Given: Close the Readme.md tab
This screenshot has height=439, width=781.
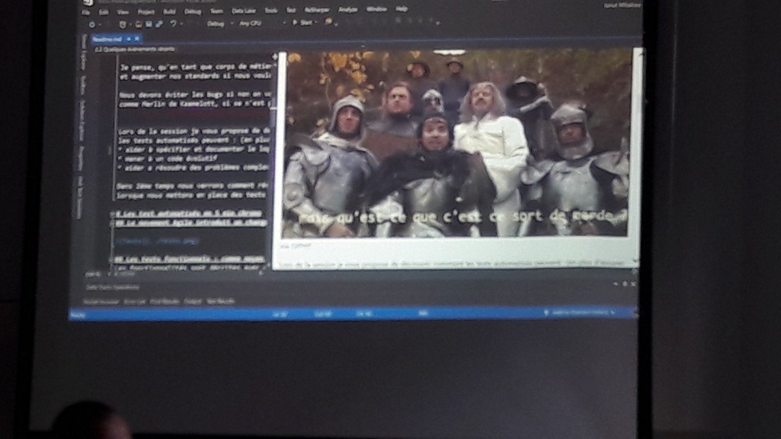Looking at the screenshot, I should point(137,39).
